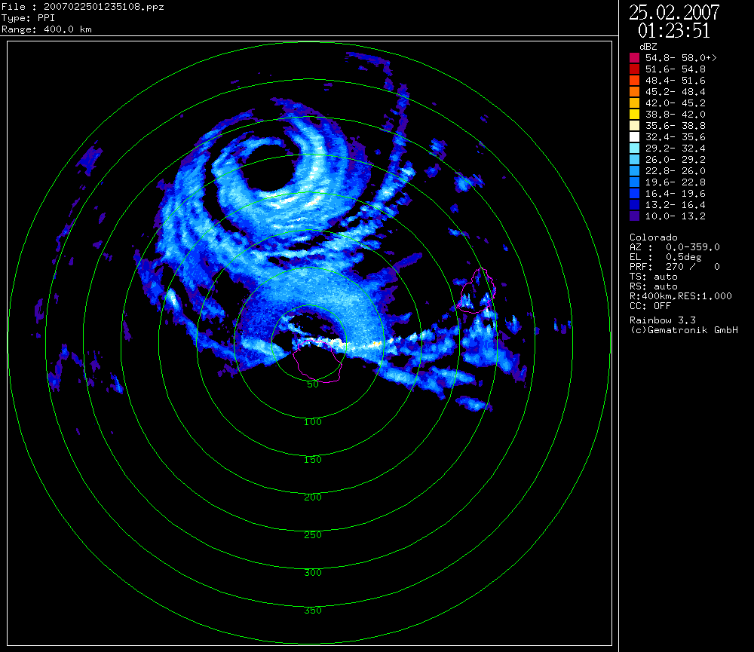Click the 150 km range ring label
This screenshot has height=652, width=754.
[312, 460]
